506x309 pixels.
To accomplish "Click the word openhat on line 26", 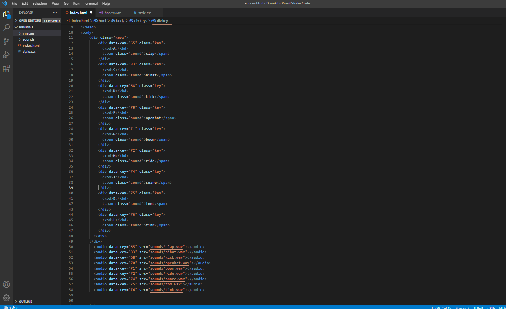I will (153, 118).
